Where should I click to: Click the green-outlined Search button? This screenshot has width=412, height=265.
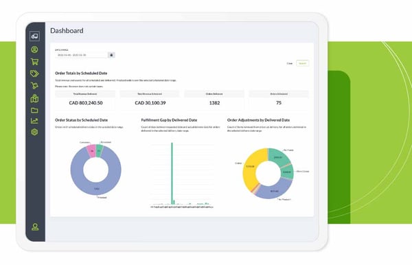(x=302, y=63)
